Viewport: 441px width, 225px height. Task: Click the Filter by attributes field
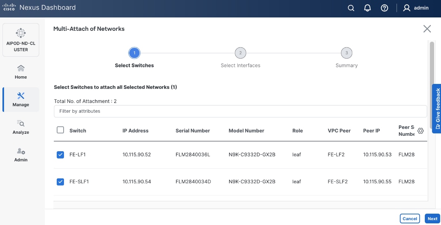pyautogui.click(x=240, y=111)
